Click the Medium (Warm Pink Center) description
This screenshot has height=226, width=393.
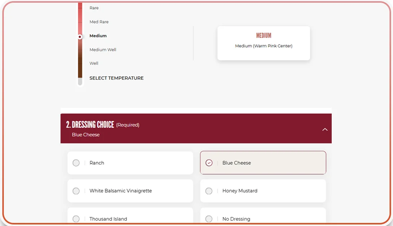coord(264,45)
